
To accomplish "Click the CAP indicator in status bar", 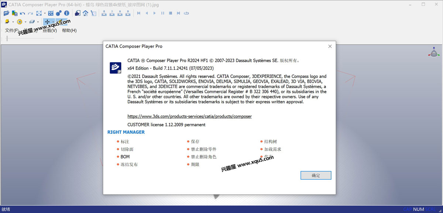I will click(x=407, y=209).
